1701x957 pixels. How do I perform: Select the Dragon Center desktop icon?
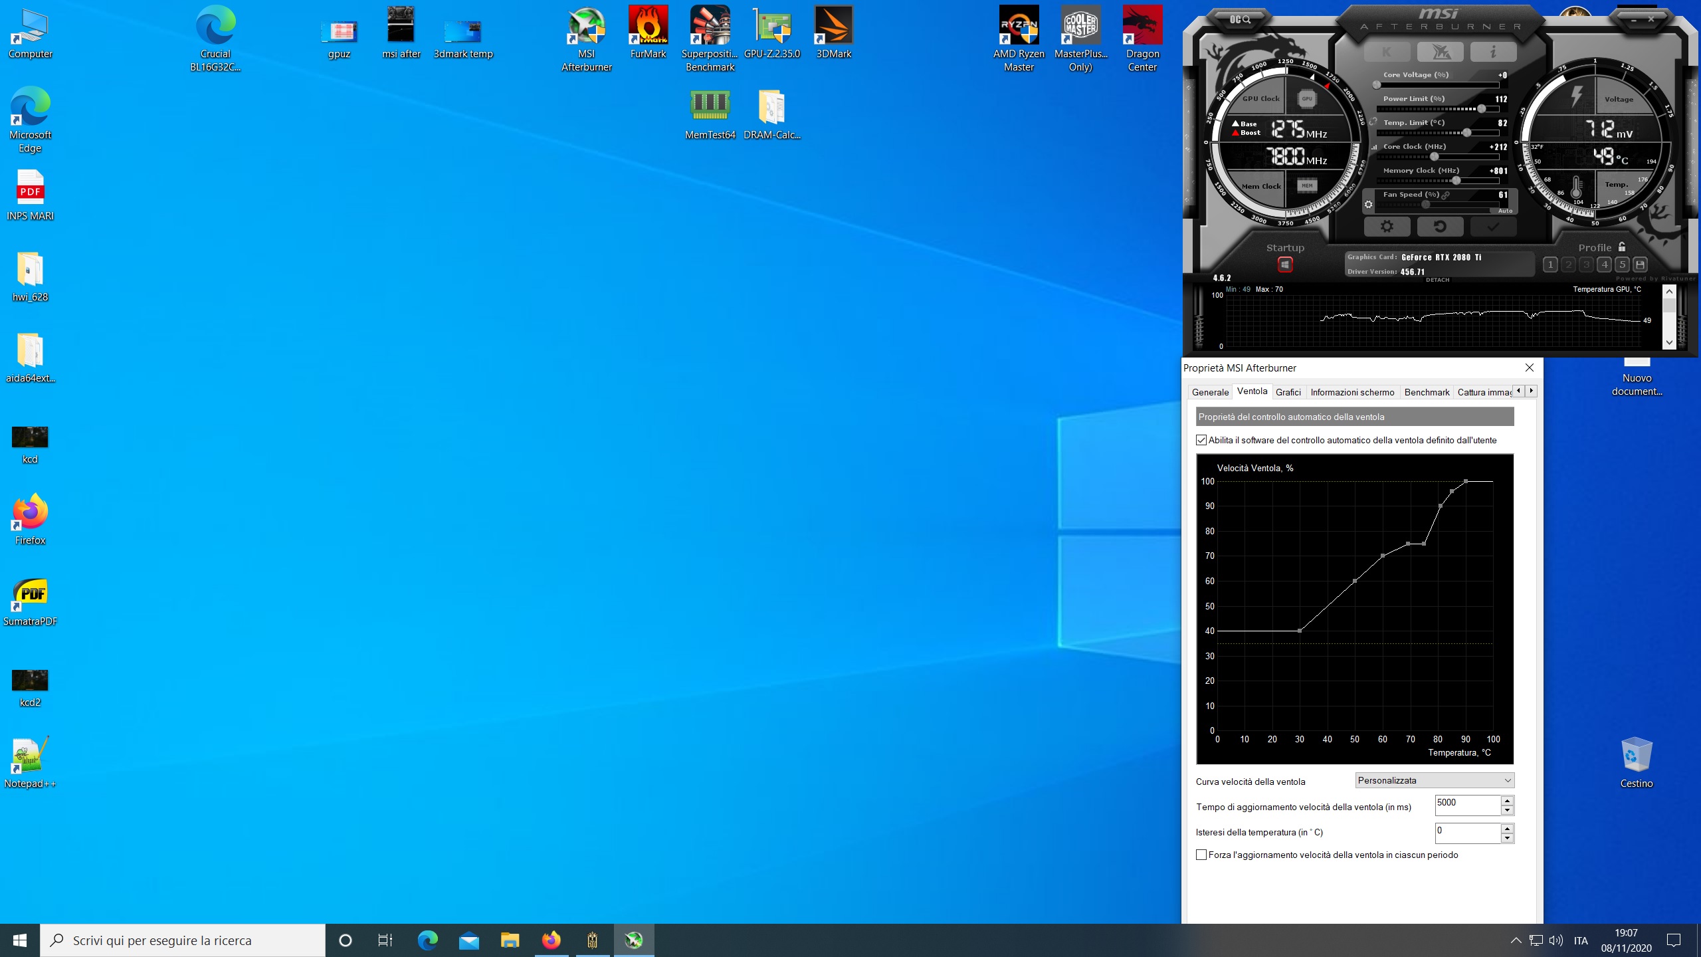[1142, 39]
